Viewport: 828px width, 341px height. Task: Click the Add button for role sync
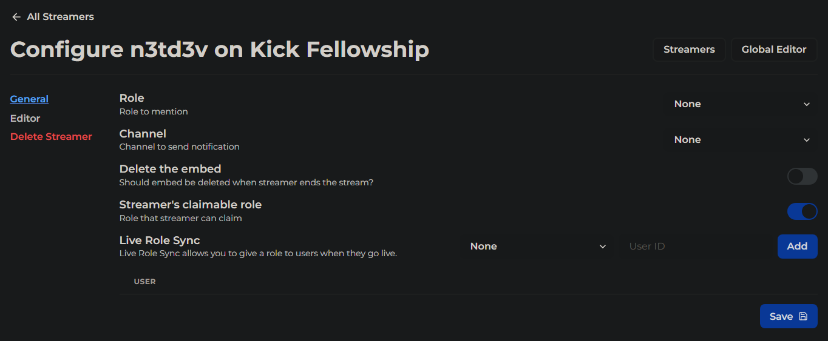[798, 247]
